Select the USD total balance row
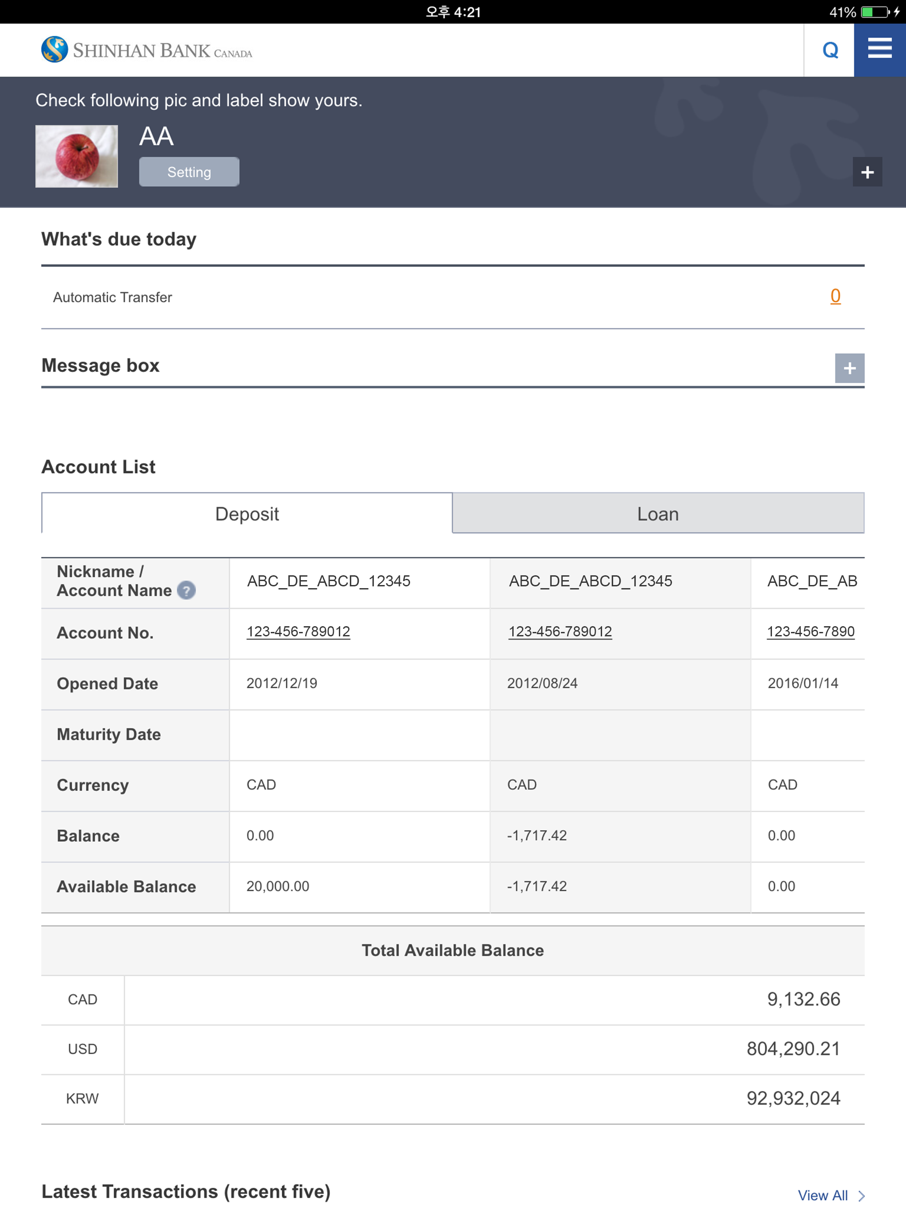Image resolution: width=906 pixels, height=1209 pixels. click(x=453, y=1049)
